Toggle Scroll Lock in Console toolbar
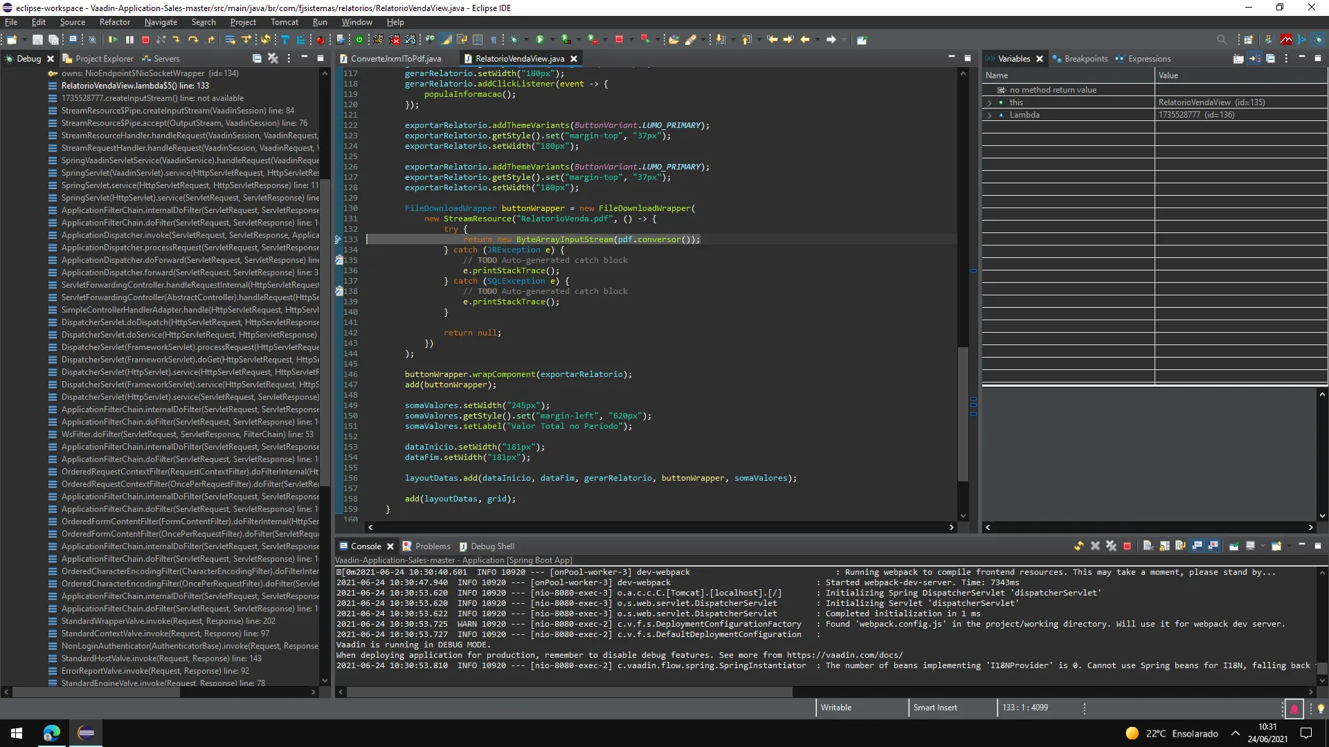The image size is (1329, 747). point(1164,546)
